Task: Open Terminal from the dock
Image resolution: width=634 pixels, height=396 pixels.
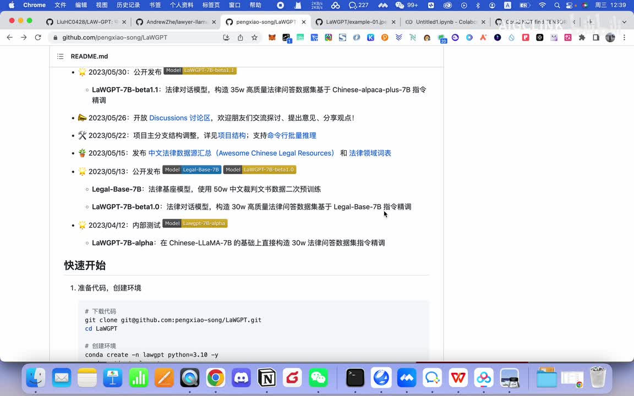Action: (355, 378)
